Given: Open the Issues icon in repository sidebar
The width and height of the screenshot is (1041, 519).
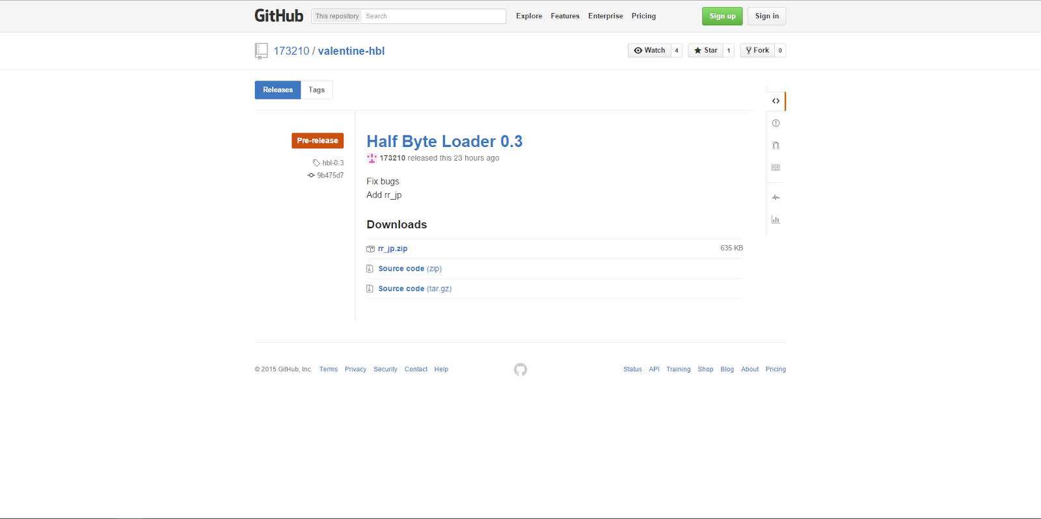Looking at the screenshot, I should point(776,123).
